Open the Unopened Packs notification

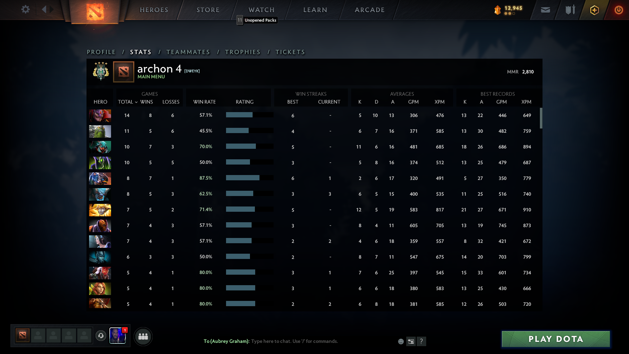pyautogui.click(x=257, y=20)
